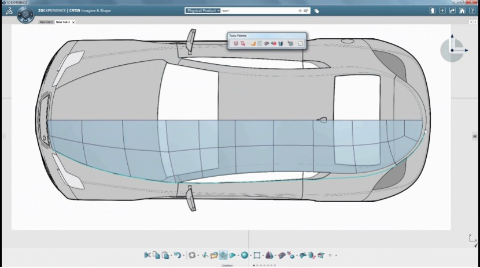Switch to New Tab 1

coord(46,22)
